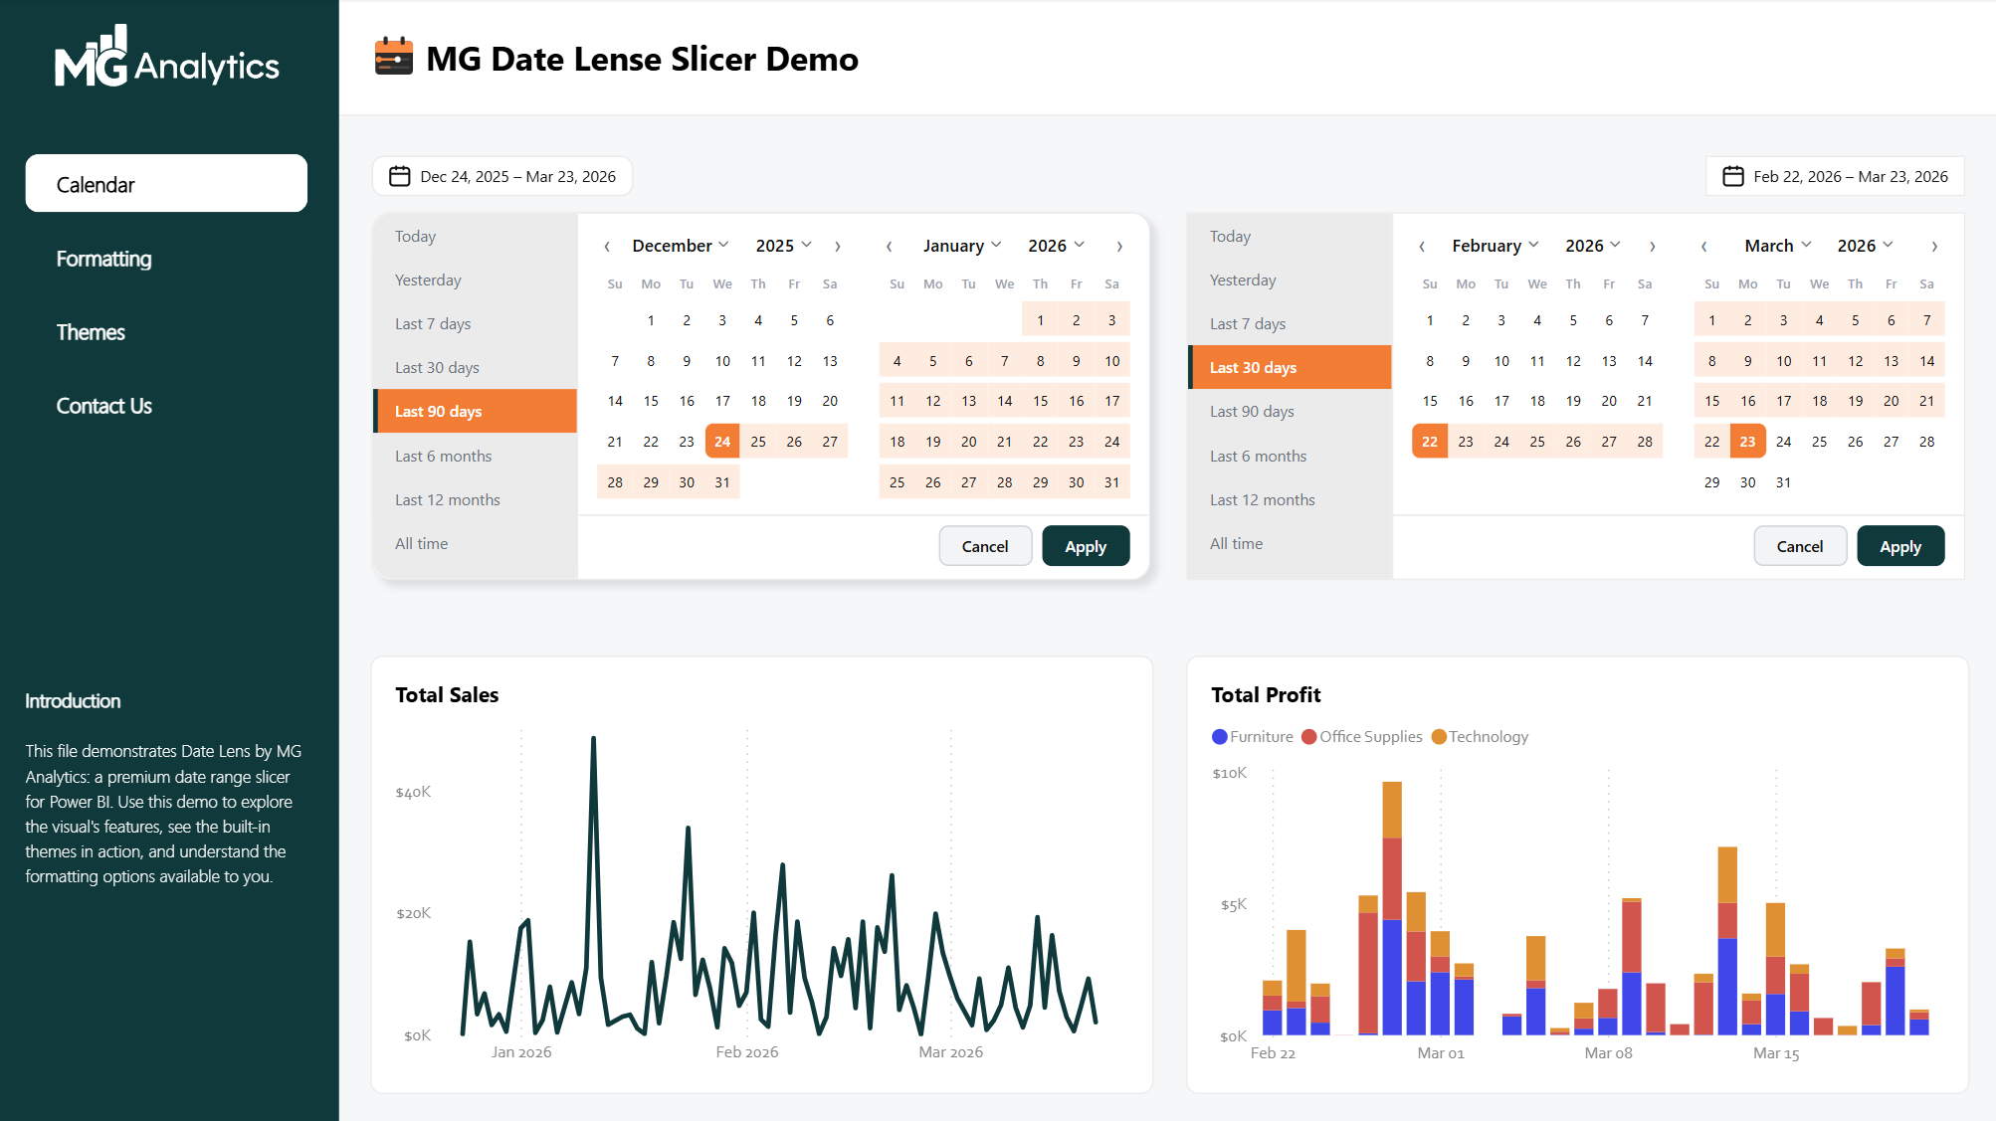1996x1121 pixels.
Task: Expand the February month dropdown
Action: pos(1495,246)
